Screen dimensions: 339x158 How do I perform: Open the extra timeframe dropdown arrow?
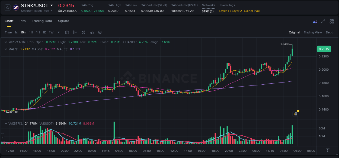tap(59, 32)
